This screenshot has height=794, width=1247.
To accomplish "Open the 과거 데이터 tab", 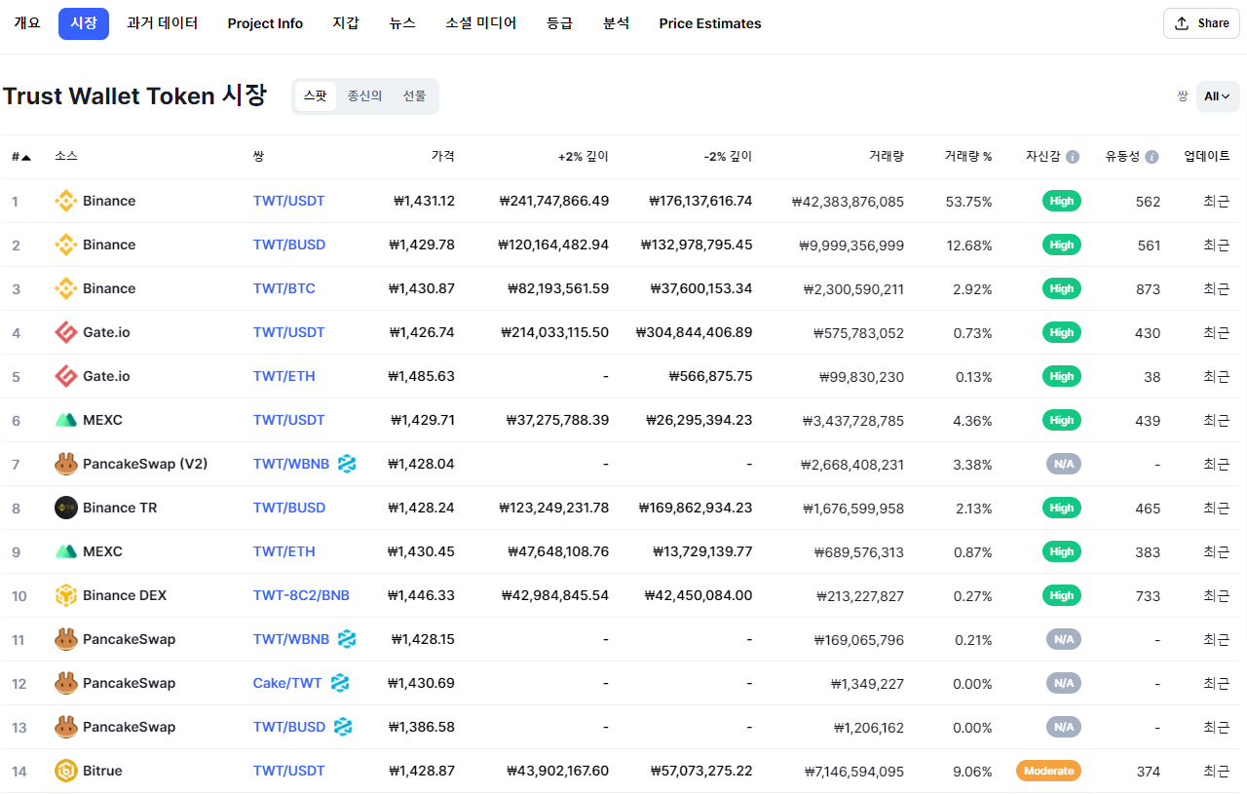I will click(163, 23).
